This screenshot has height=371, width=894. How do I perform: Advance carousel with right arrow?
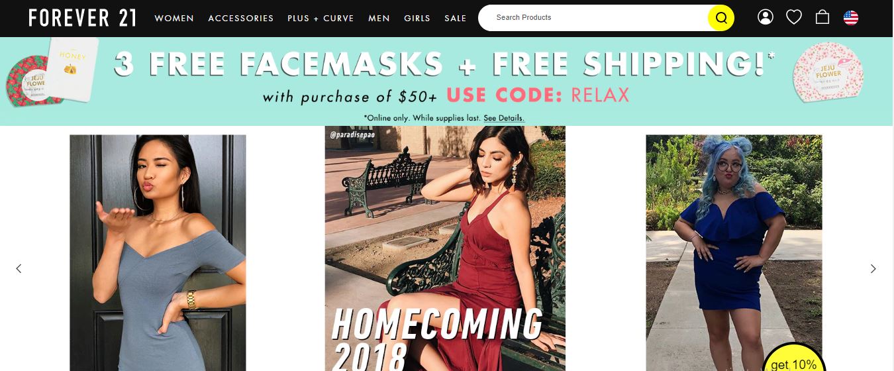point(873,268)
